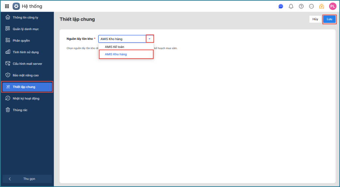Click the orange lightbulb ideas icon
The image size is (340, 187).
pyautogui.click(x=321, y=6)
